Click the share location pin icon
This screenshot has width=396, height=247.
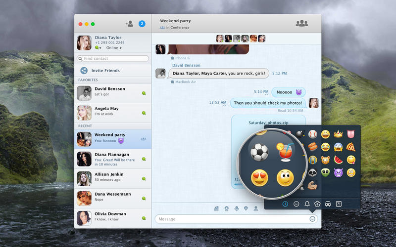pyautogui.click(x=246, y=208)
